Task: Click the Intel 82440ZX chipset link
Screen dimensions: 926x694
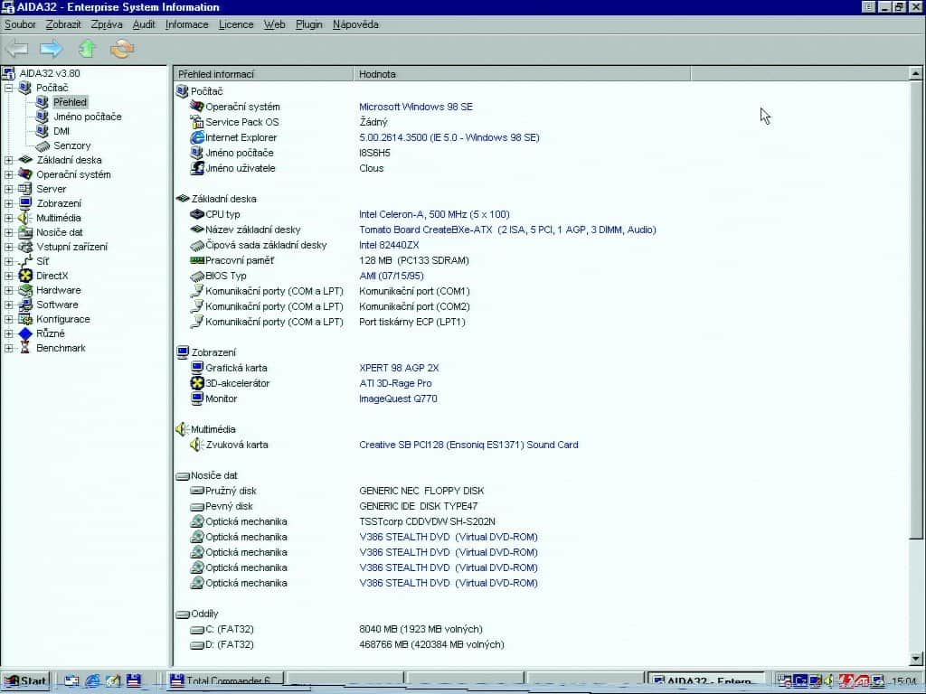Action: [389, 245]
